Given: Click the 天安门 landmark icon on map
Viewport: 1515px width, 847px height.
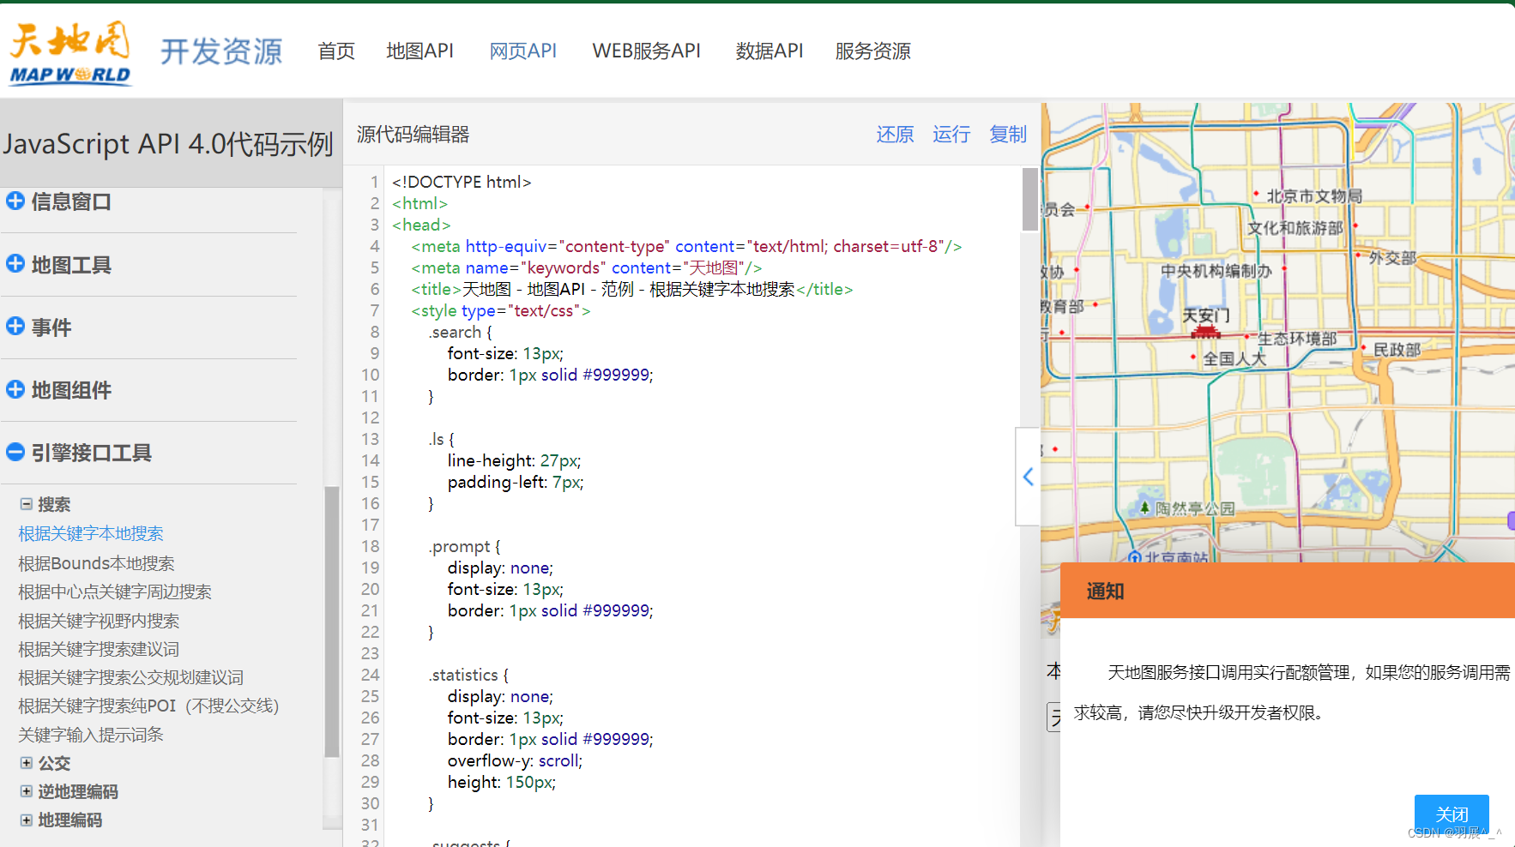Looking at the screenshot, I should pos(1205,332).
